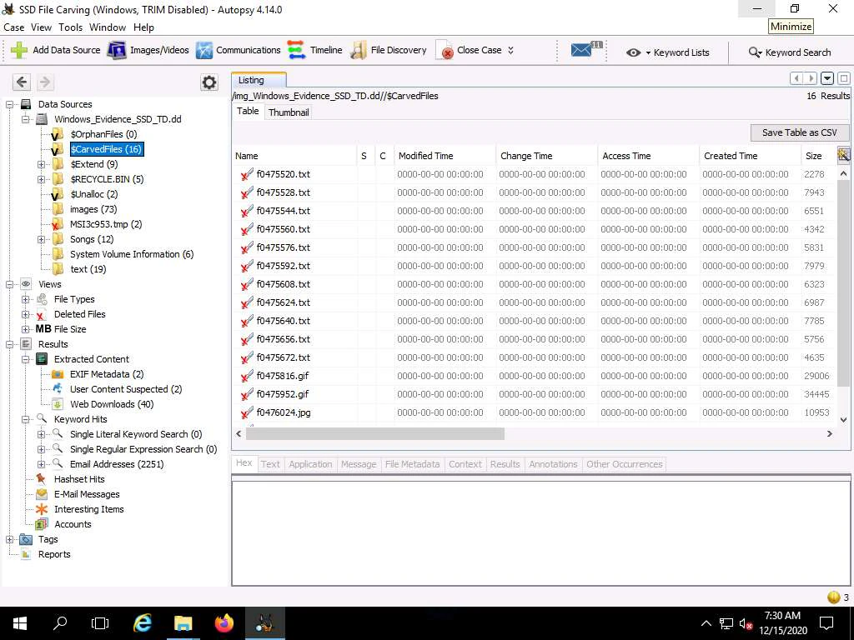Collapse the Keyword Hits node
The height and width of the screenshot is (640, 854).
[25, 419]
